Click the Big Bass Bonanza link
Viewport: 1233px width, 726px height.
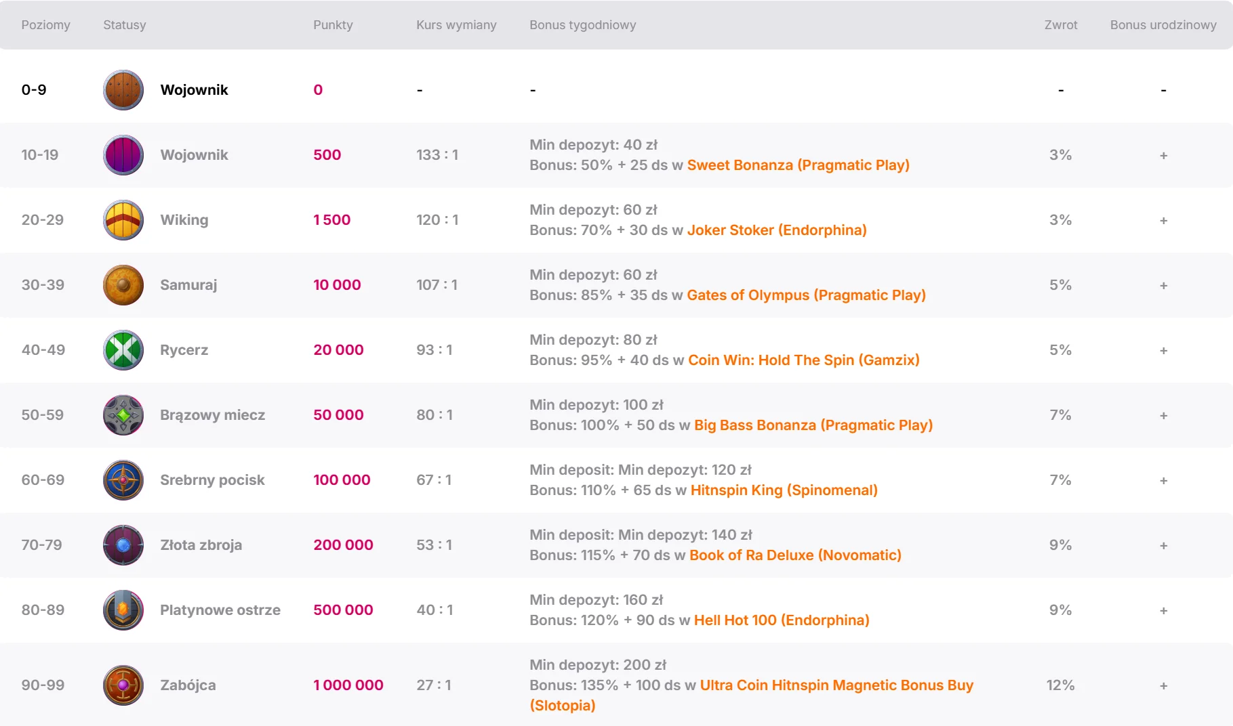pyautogui.click(x=813, y=425)
